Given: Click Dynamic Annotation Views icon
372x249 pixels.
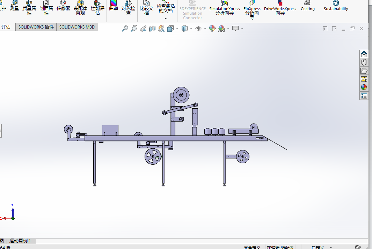Looking at the screenshot, I should click(161, 29).
